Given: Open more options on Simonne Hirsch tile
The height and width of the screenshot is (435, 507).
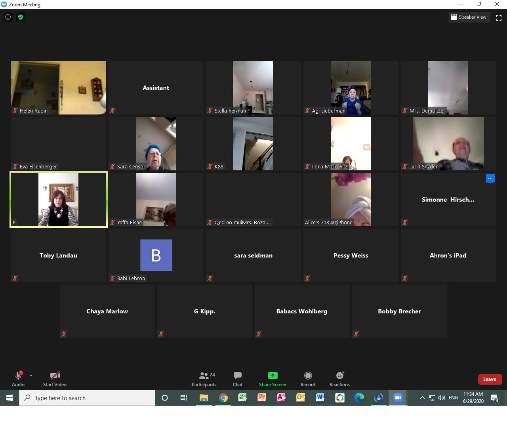Looking at the screenshot, I should click(x=490, y=178).
